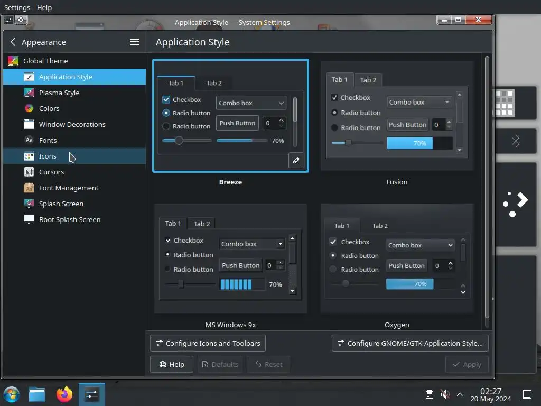This screenshot has width=541, height=406.
Task: Select second Radio button in Fusion preview
Action: 334,128
